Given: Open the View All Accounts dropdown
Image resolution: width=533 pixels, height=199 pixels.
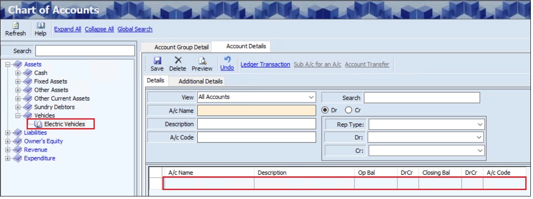Looking at the screenshot, I should [311, 97].
